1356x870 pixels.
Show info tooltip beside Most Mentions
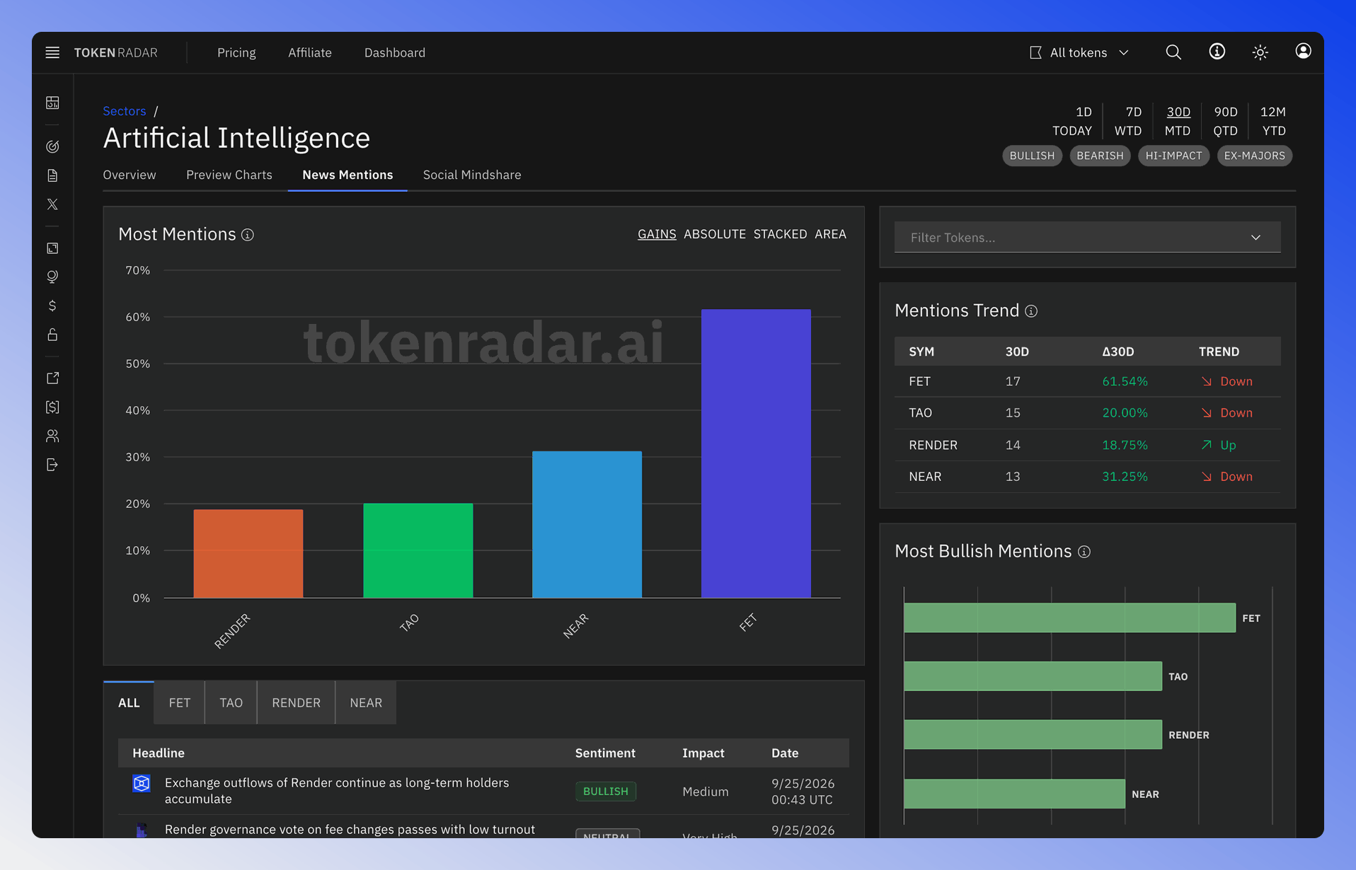tap(247, 235)
